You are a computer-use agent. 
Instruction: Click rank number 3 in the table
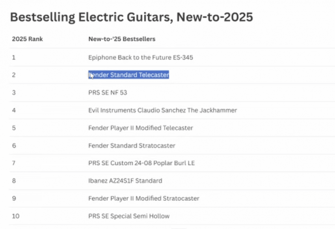[14, 93]
